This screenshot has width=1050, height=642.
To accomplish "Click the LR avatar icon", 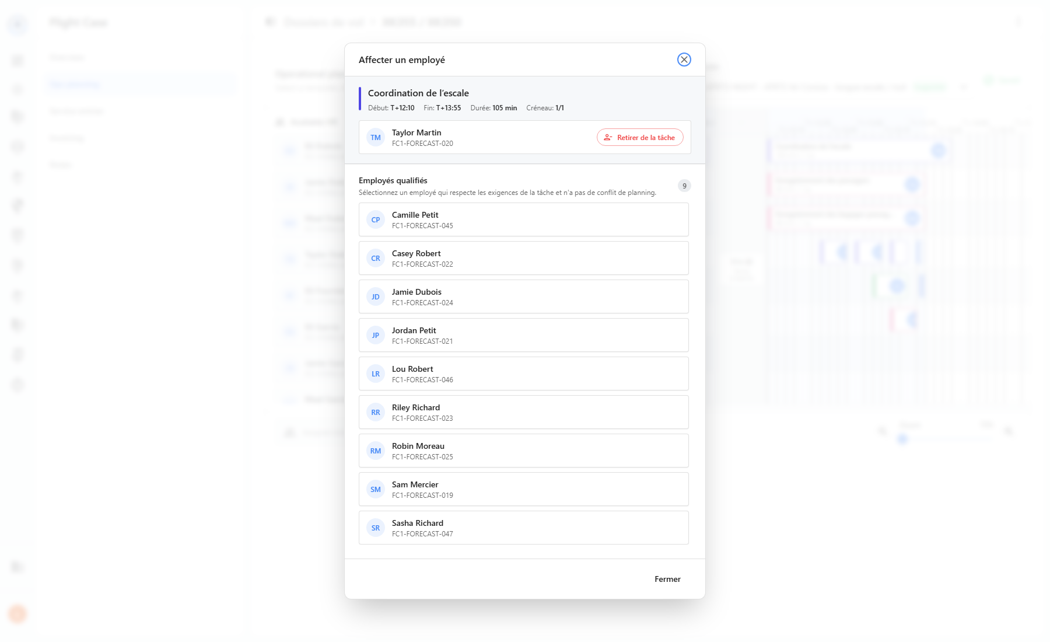I will 376,374.
